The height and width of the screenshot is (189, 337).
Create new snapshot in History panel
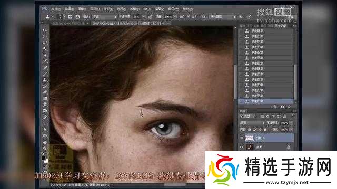pos(282,107)
